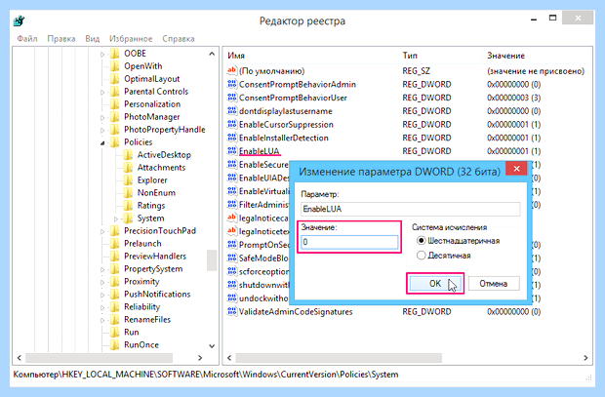The height and width of the screenshot is (397, 605).
Task: Click the Registry Editor app icon in title bar
Action: [x=19, y=20]
